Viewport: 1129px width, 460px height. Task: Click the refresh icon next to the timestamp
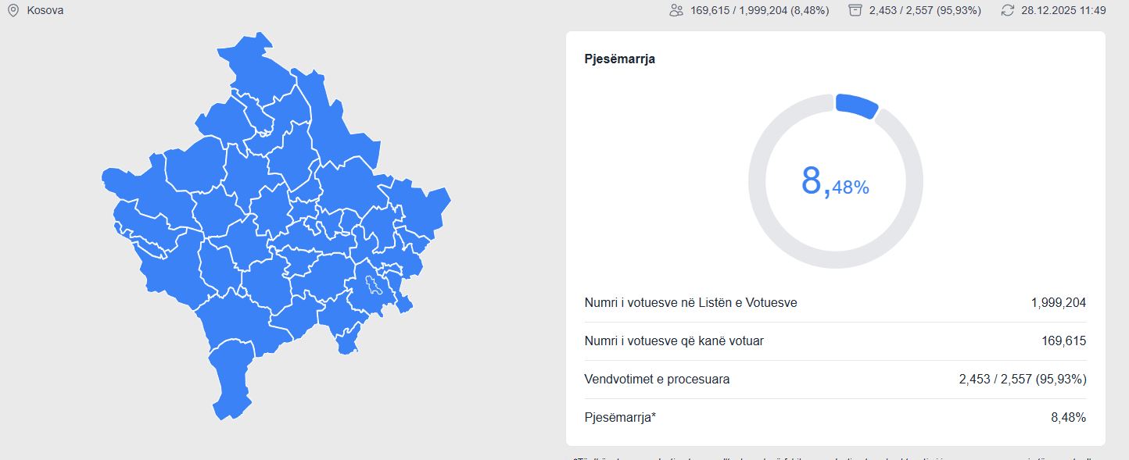(x=1007, y=11)
